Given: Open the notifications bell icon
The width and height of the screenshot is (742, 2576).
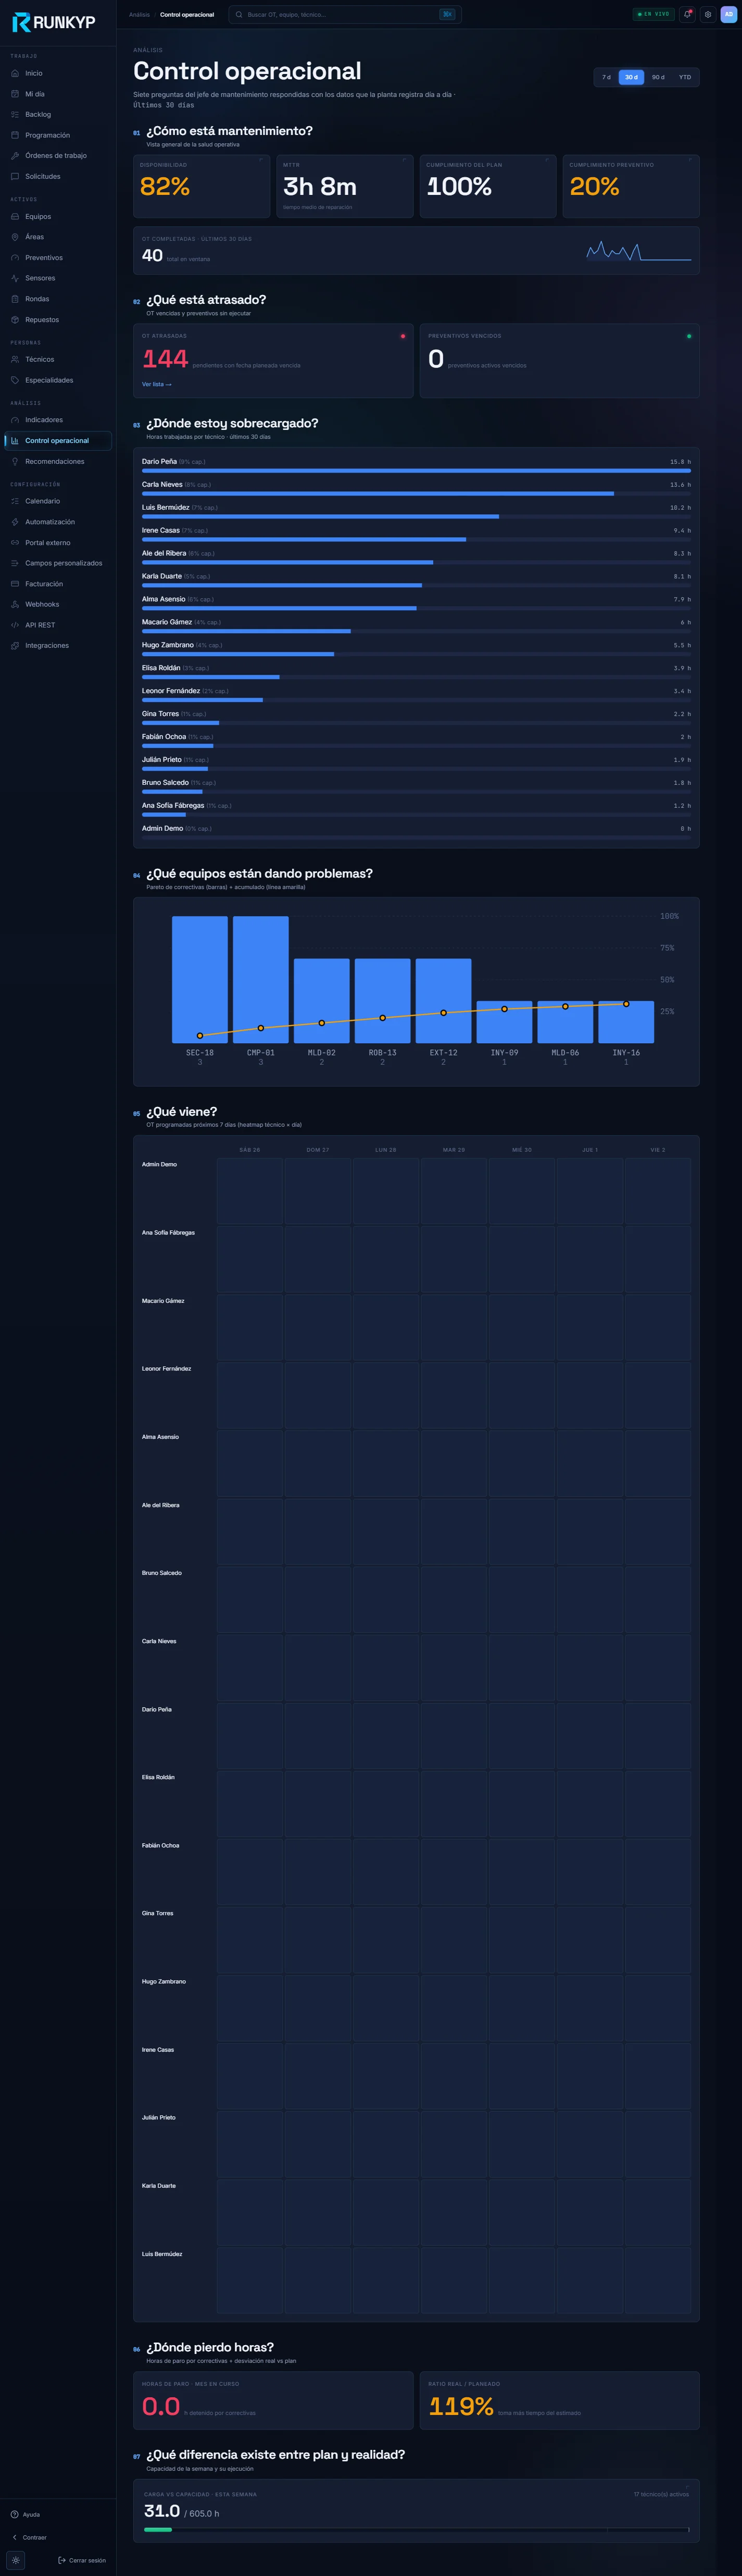Looking at the screenshot, I should coord(687,14).
